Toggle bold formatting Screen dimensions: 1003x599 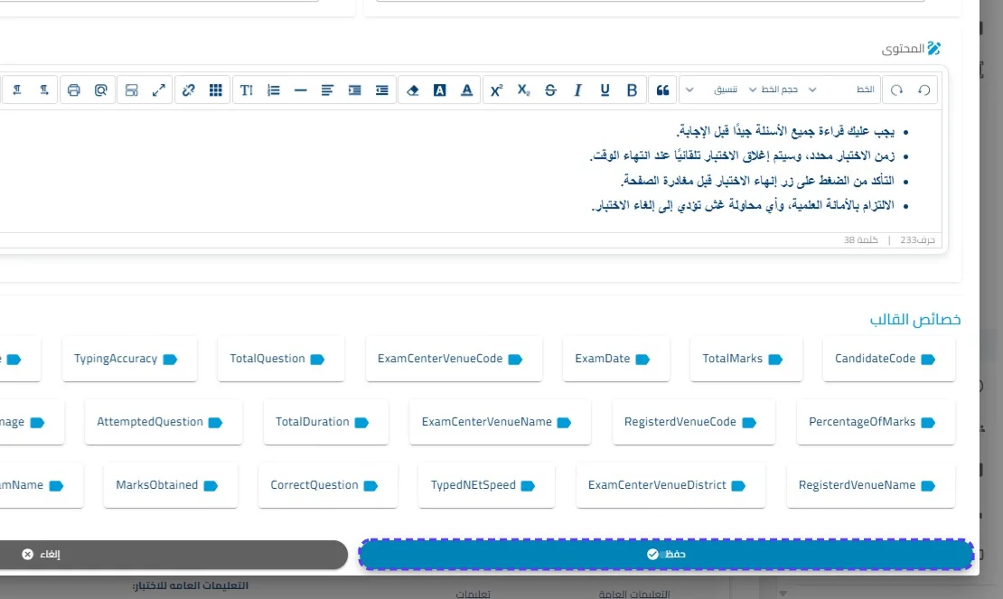632,90
